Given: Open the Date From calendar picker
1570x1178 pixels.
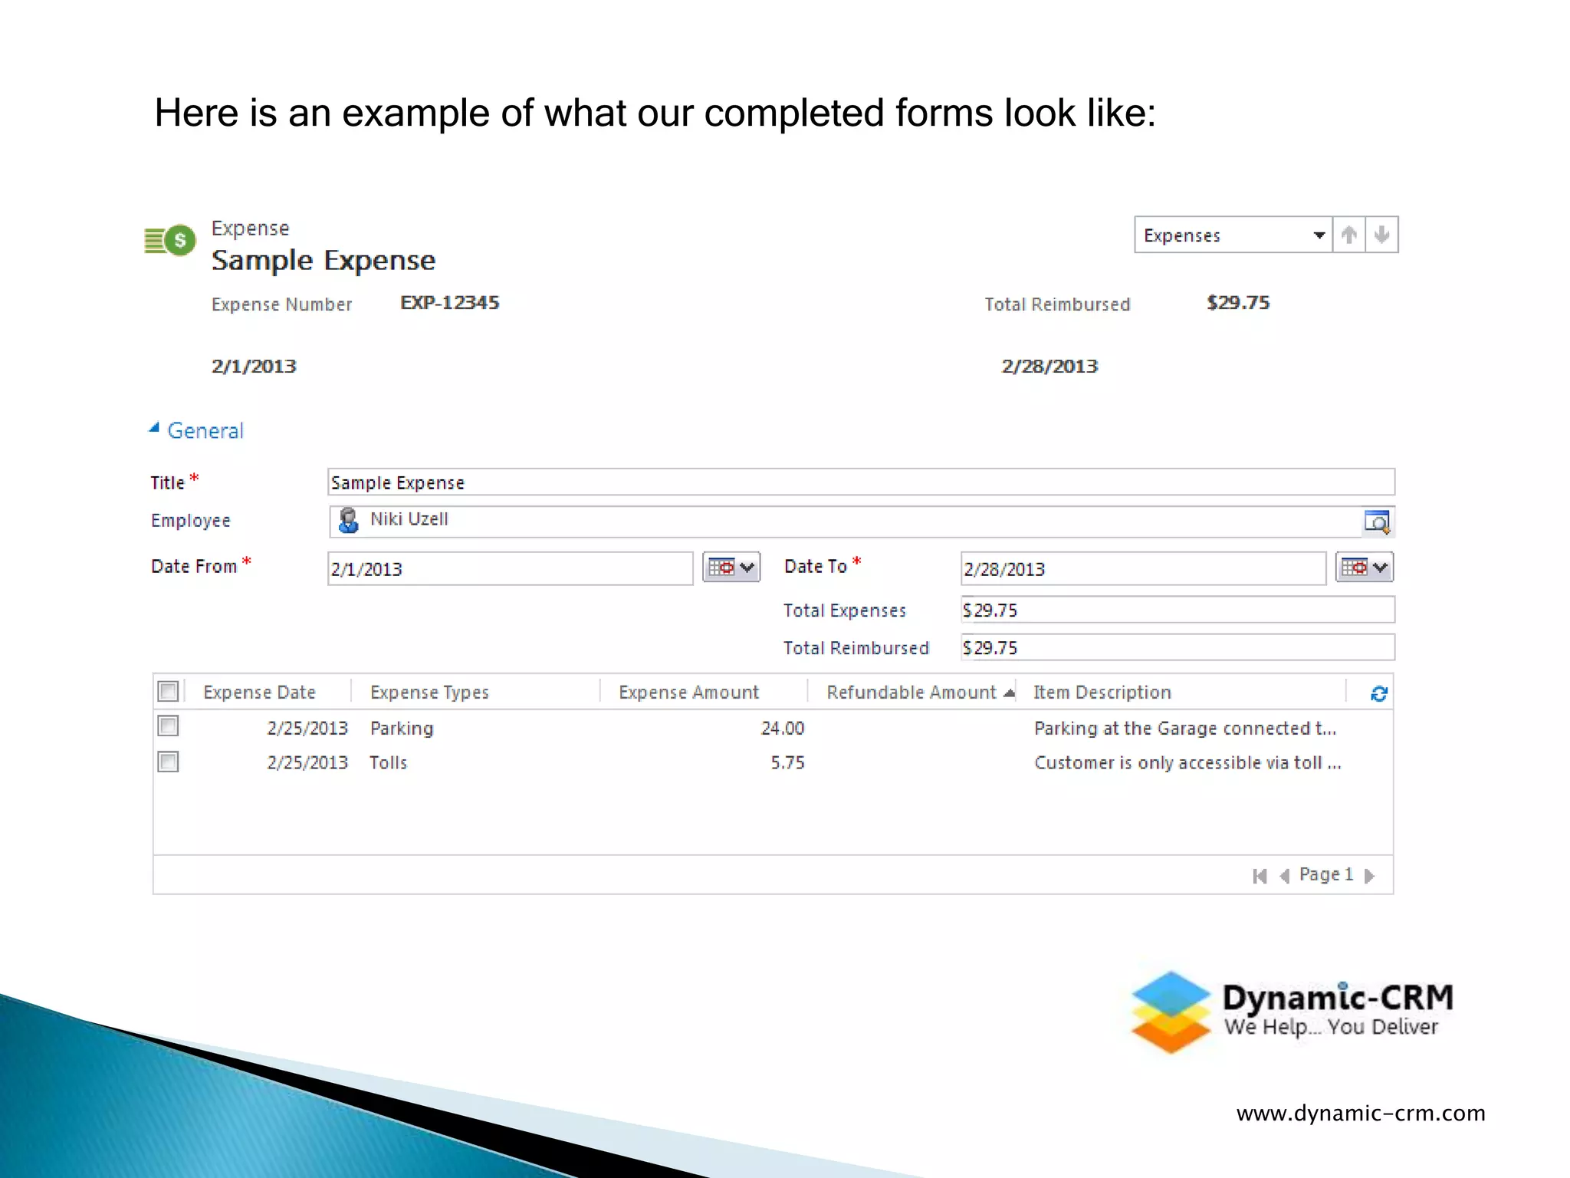Looking at the screenshot, I should coord(731,568).
